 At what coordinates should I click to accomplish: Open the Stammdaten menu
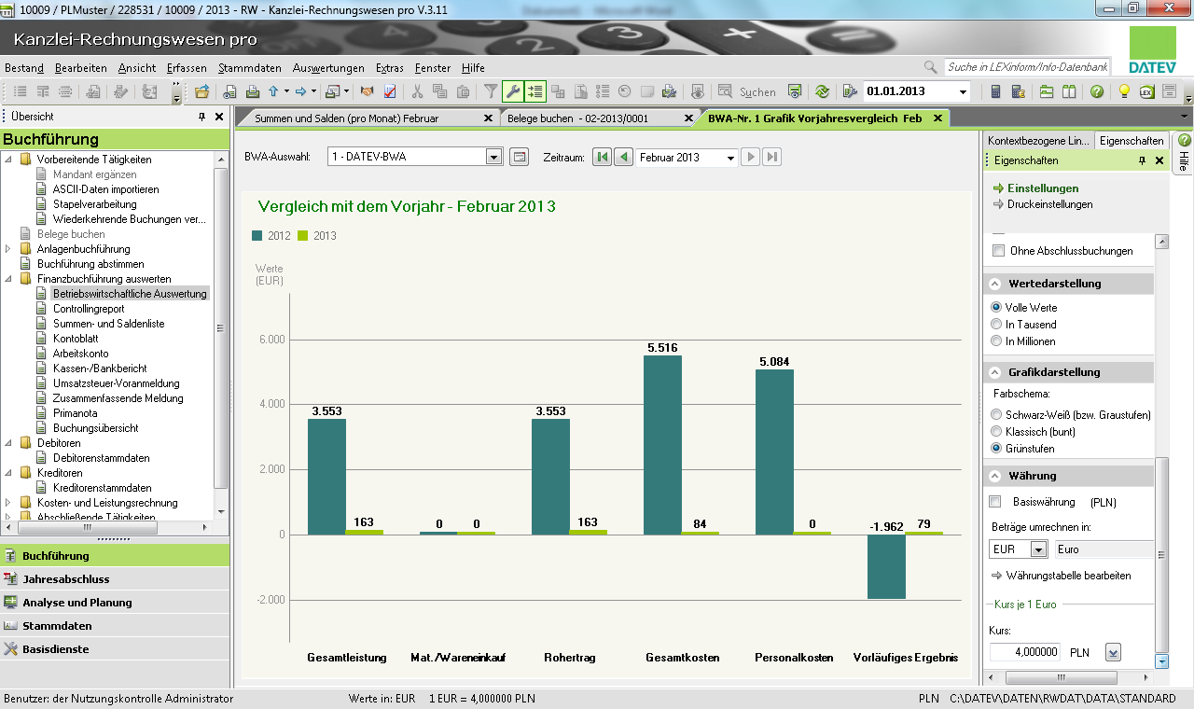click(250, 68)
